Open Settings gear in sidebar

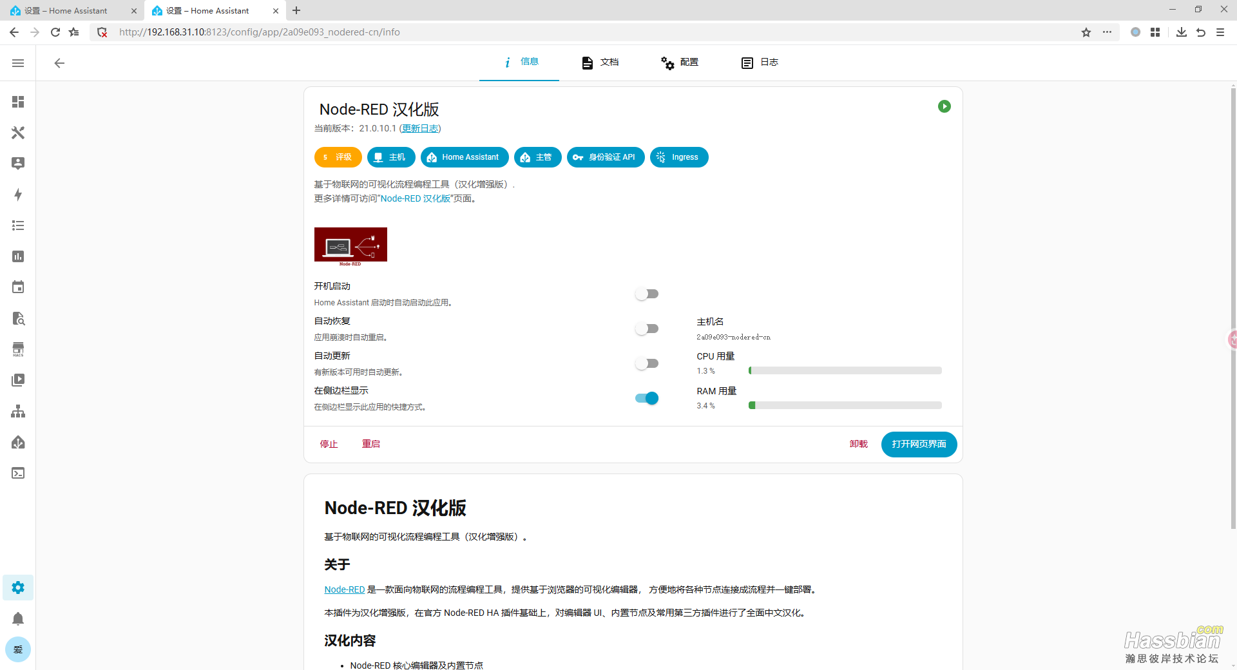click(18, 588)
